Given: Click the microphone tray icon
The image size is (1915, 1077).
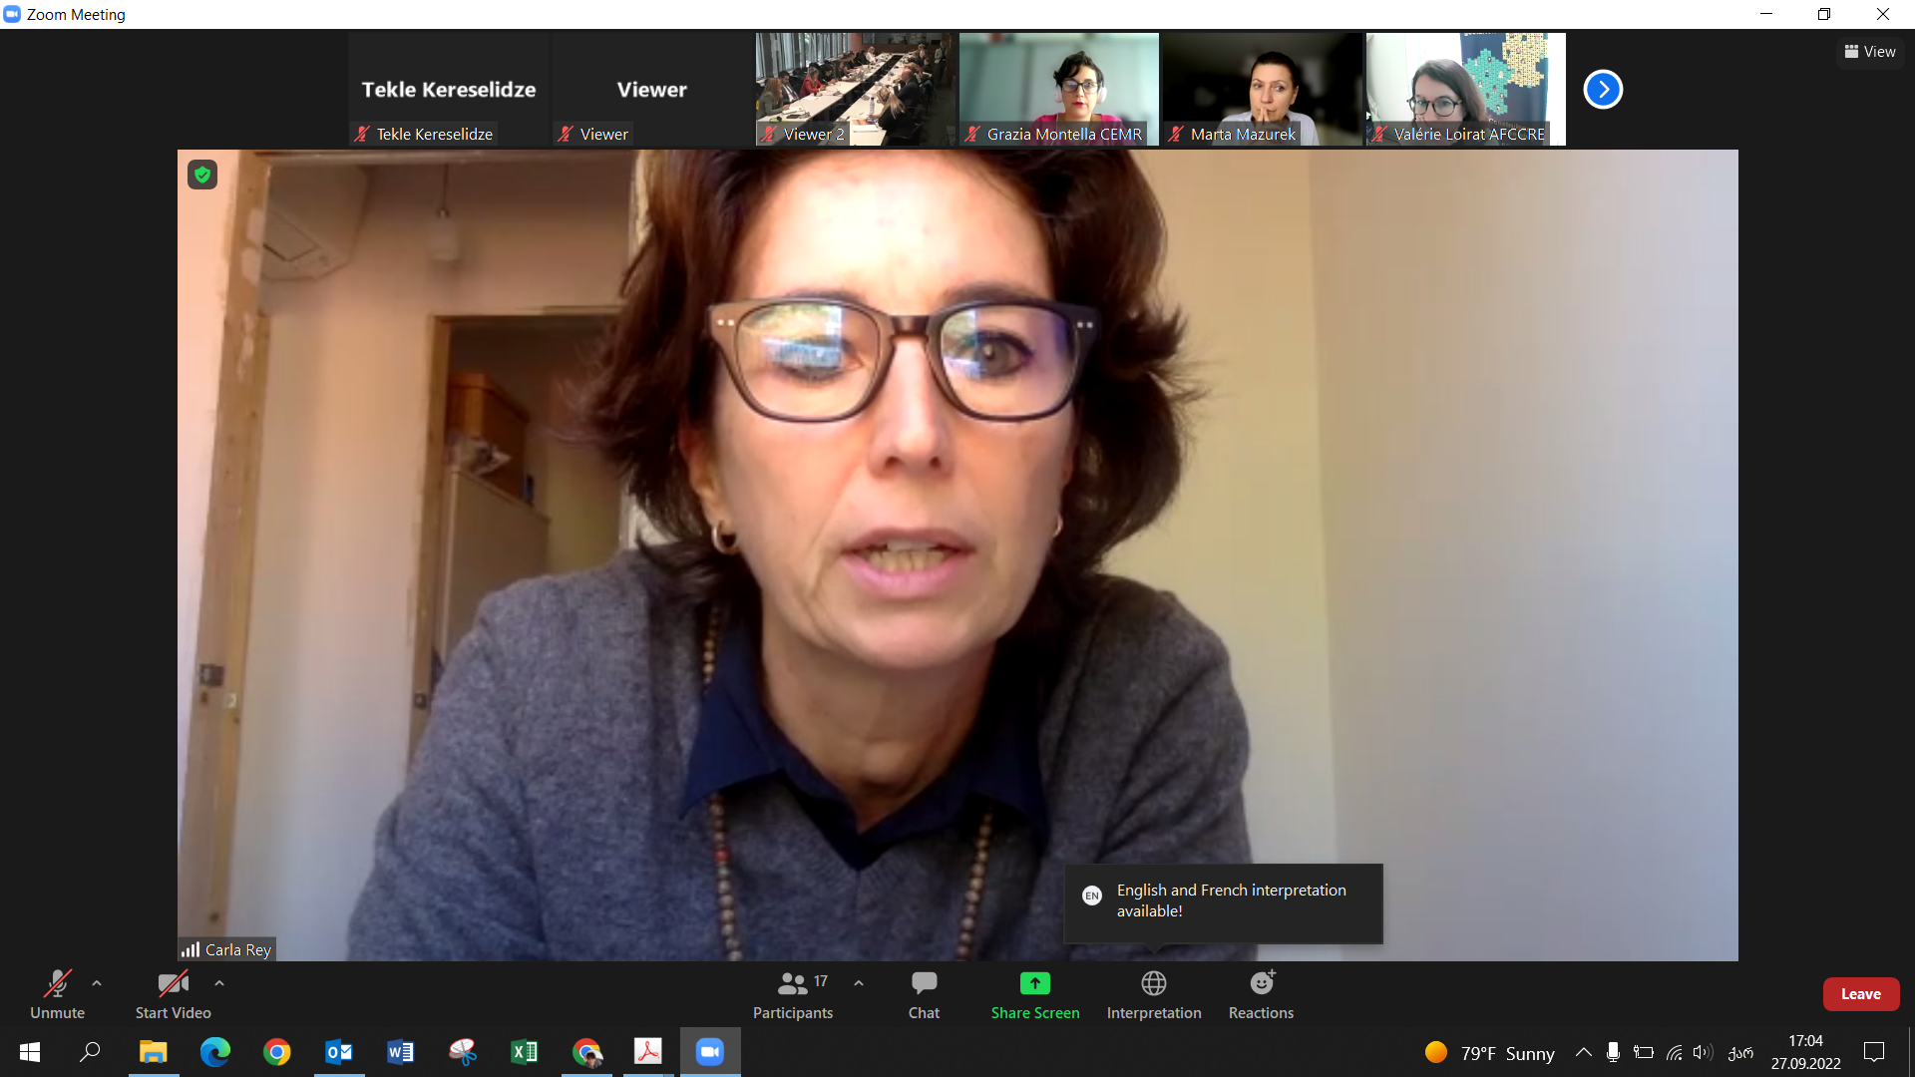Looking at the screenshot, I should pyautogui.click(x=1613, y=1052).
